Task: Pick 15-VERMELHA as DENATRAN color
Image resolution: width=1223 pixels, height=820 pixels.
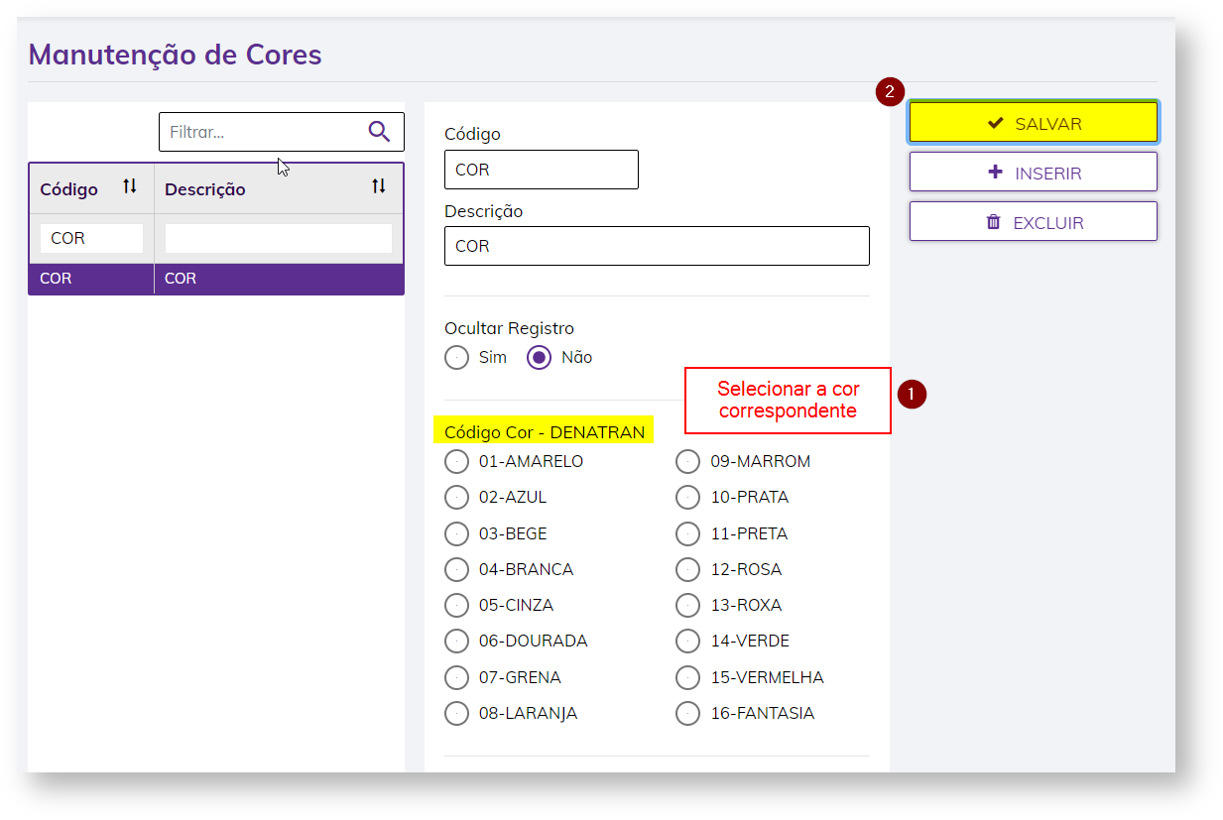Action: pyautogui.click(x=688, y=678)
